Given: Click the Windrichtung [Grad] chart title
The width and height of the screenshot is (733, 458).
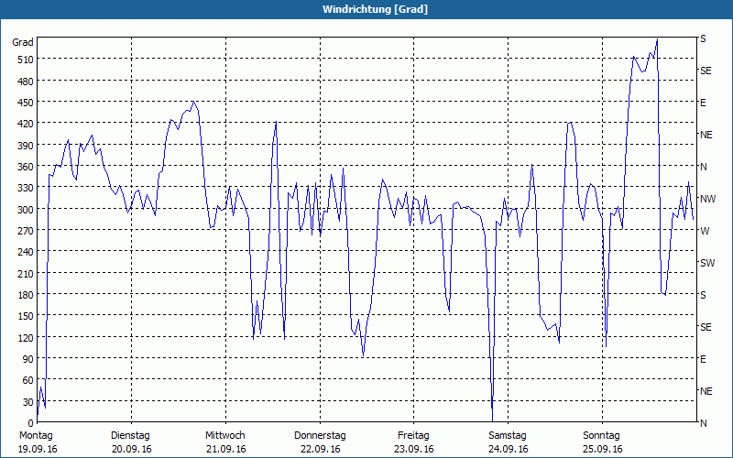Looking at the screenshot, I should point(375,9).
